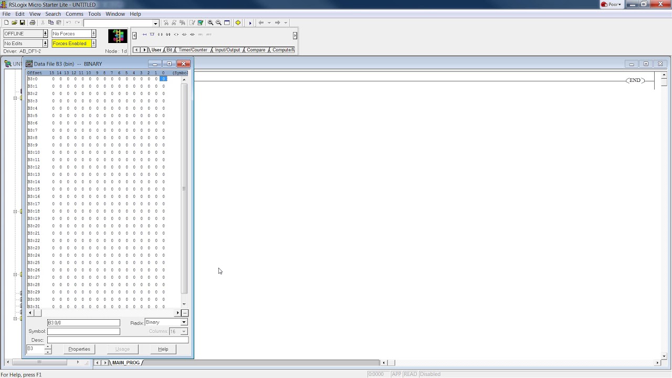
Task: Save the project with the floppy disk icon
Action: click(x=23, y=23)
